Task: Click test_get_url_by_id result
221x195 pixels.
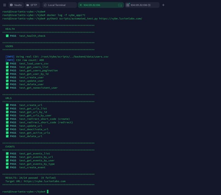Action: (27, 112)
